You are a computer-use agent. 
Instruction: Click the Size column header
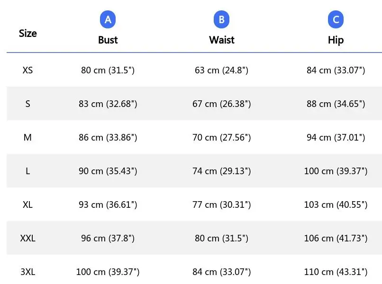(x=28, y=33)
